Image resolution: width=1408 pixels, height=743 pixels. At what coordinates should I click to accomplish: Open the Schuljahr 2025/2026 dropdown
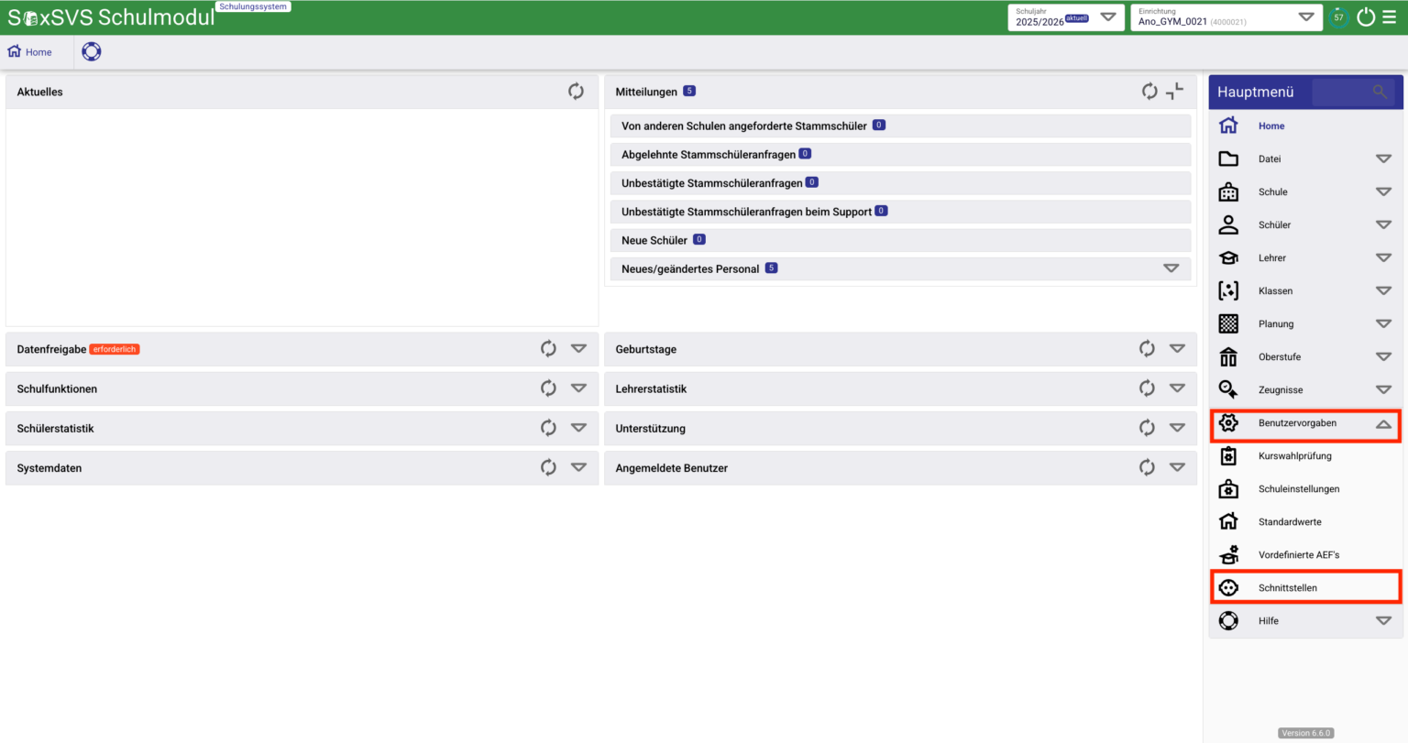click(x=1107, y=17)
